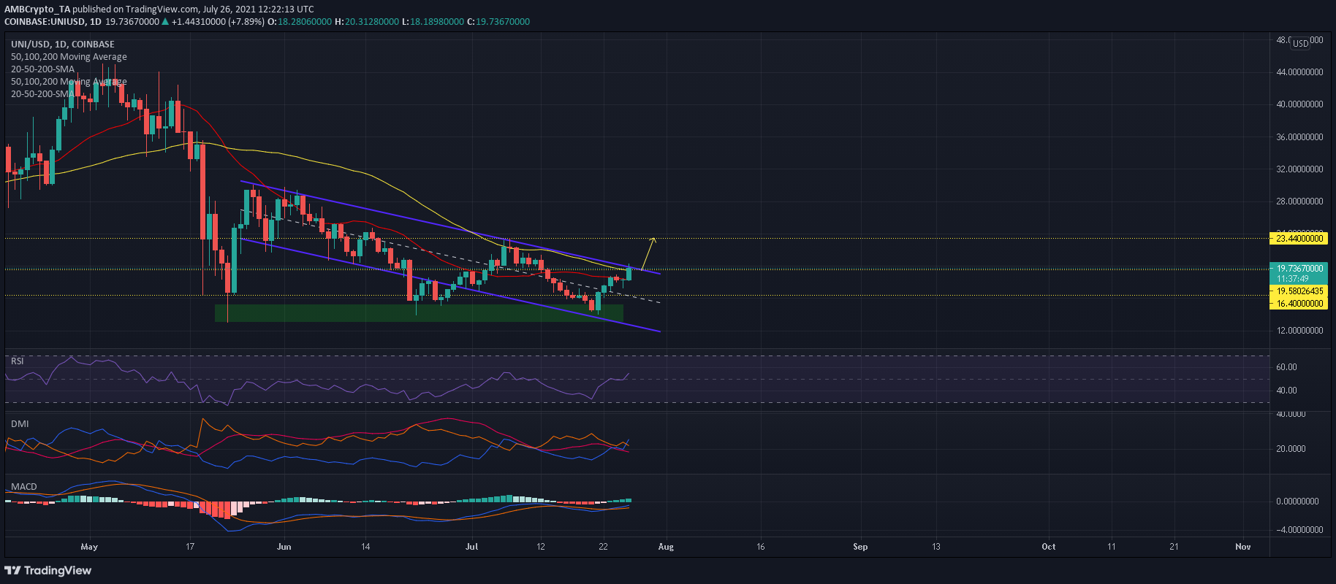
Task: Click the Nov label on time axis
Action: (1243, 547)
